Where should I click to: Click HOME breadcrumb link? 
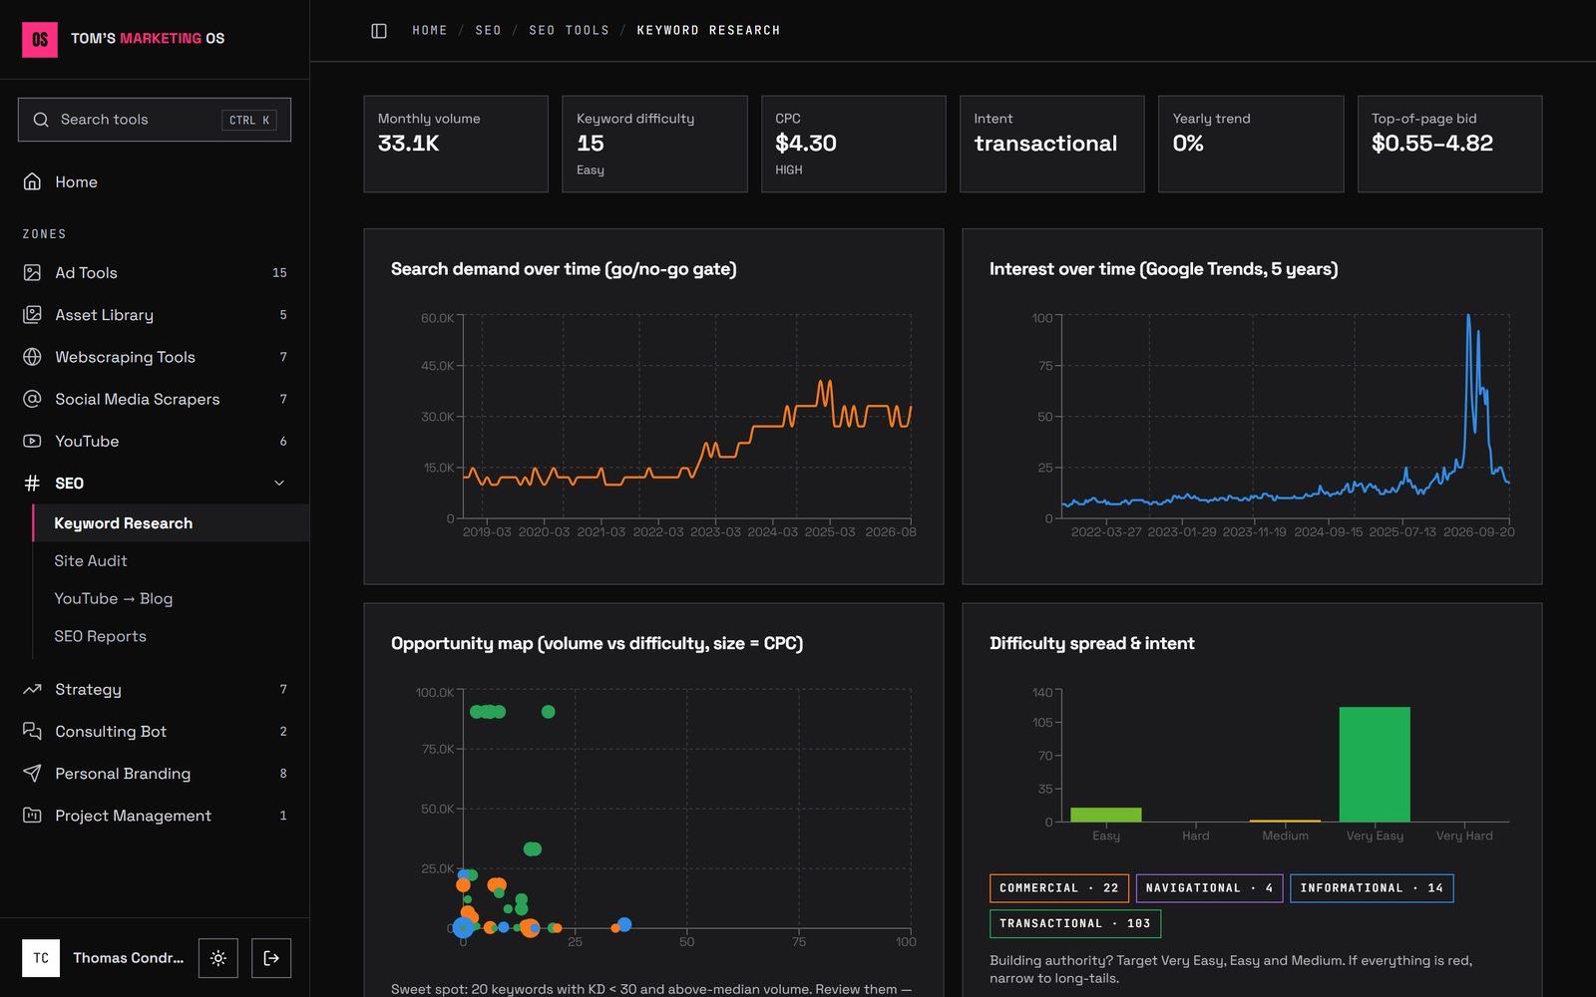430,31
